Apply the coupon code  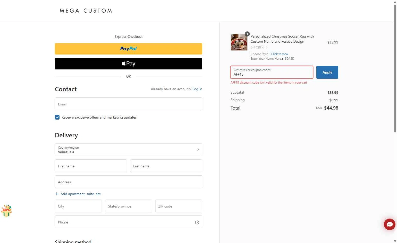click(327, 72)
